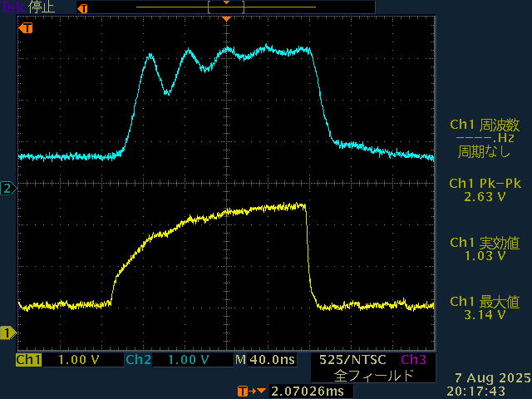Click the Ch2 1.00 V scale readout
This screenshot has width=532, height=399.
[189, 360]
